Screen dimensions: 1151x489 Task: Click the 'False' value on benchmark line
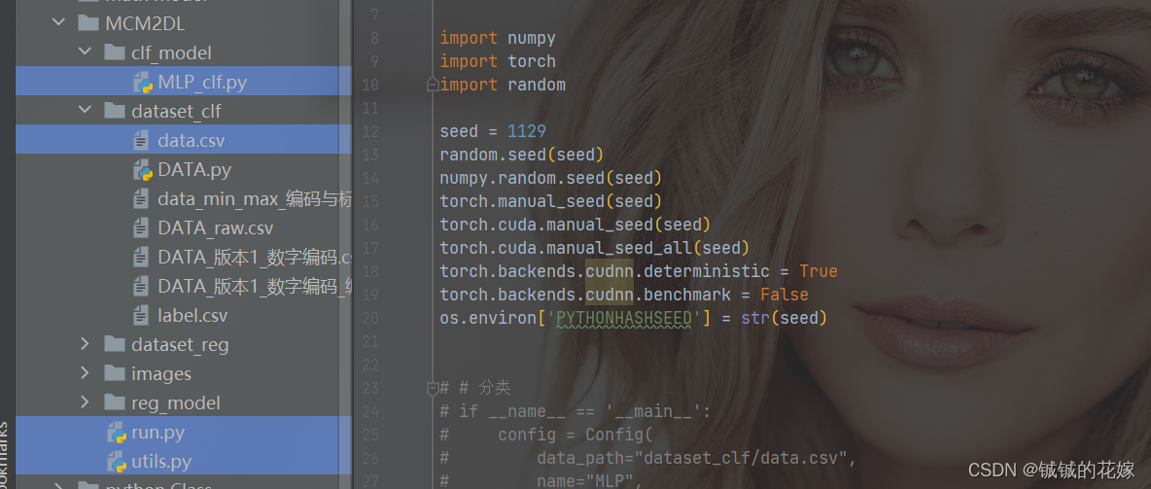(x=784, y=296)
